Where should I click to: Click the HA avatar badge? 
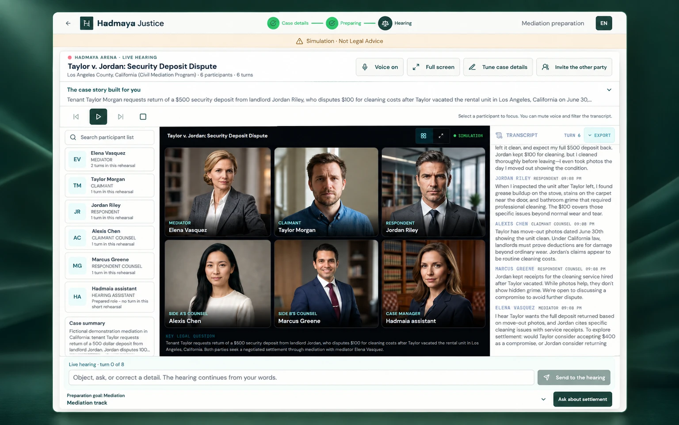pos(77,297)
